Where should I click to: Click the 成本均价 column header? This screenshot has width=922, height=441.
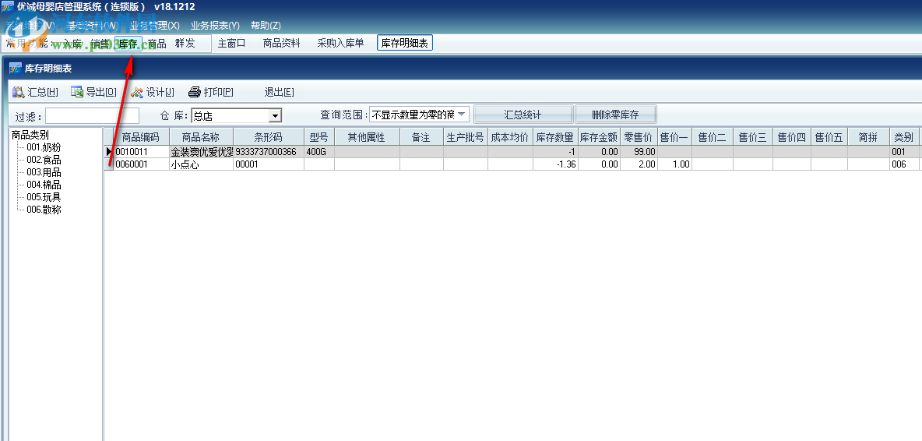510,137
